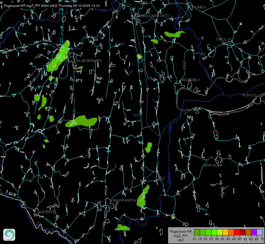Screen dimensions: 265x244
Task: Click the SÜMEG city label
Action: [199, 7]
